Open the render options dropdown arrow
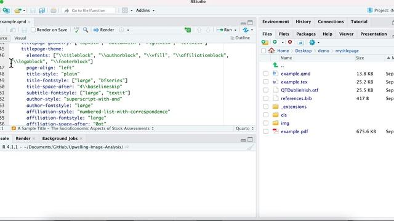The image size is (394, 221). point(128,30)
